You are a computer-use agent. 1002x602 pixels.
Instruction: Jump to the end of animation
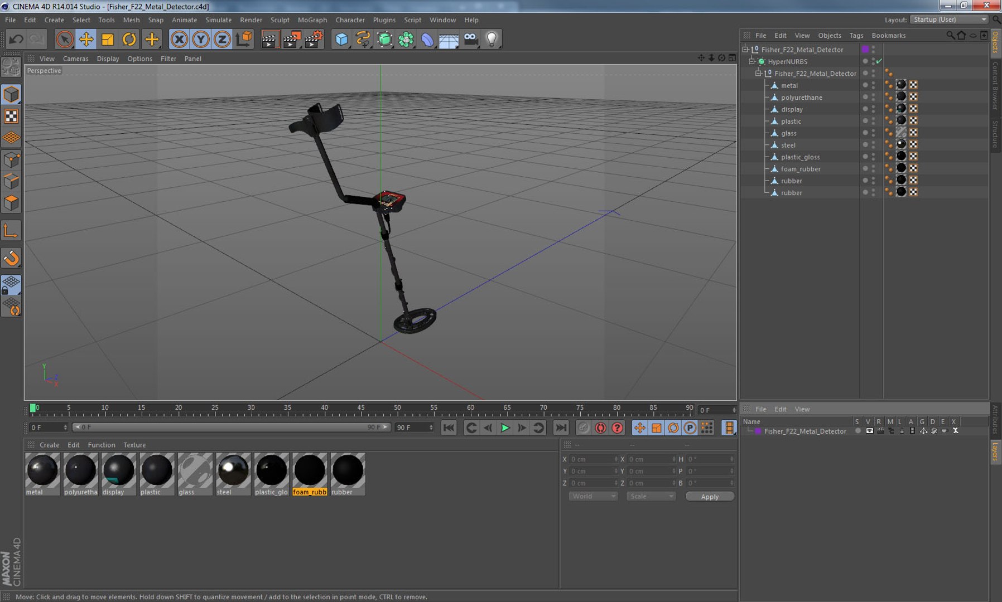pos(561,428)
